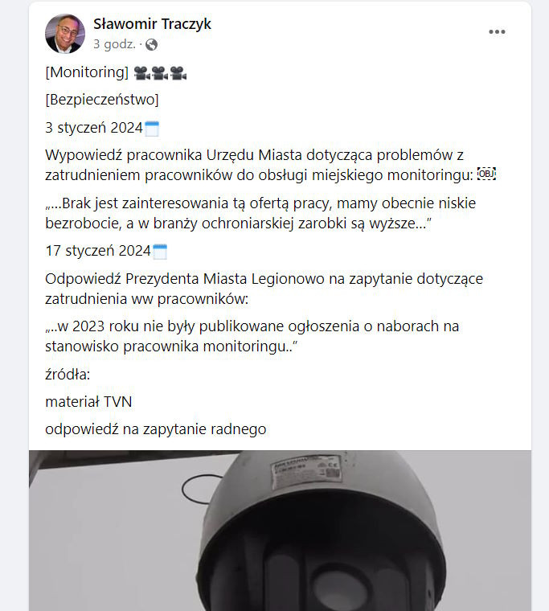Click the middle movie camera emoji
Screen dimensions: 549x611
click(x=160, y=73)
